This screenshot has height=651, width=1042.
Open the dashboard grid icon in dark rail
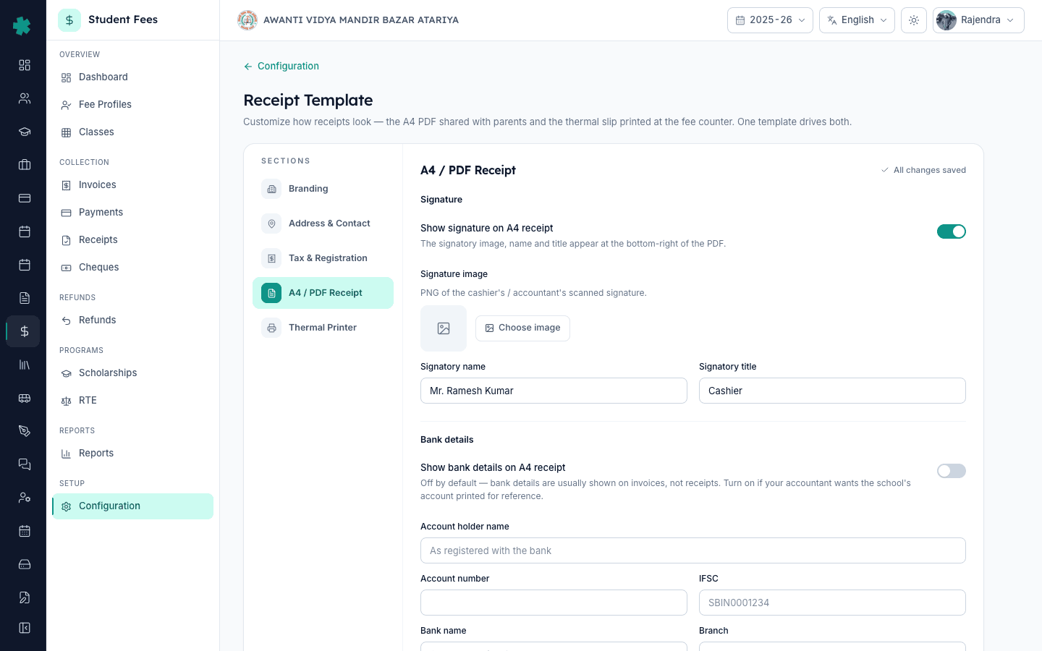point(24,65)
